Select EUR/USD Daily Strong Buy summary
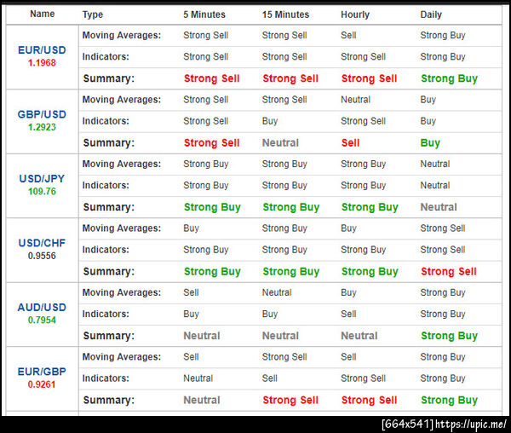 (x=449, y=78)
